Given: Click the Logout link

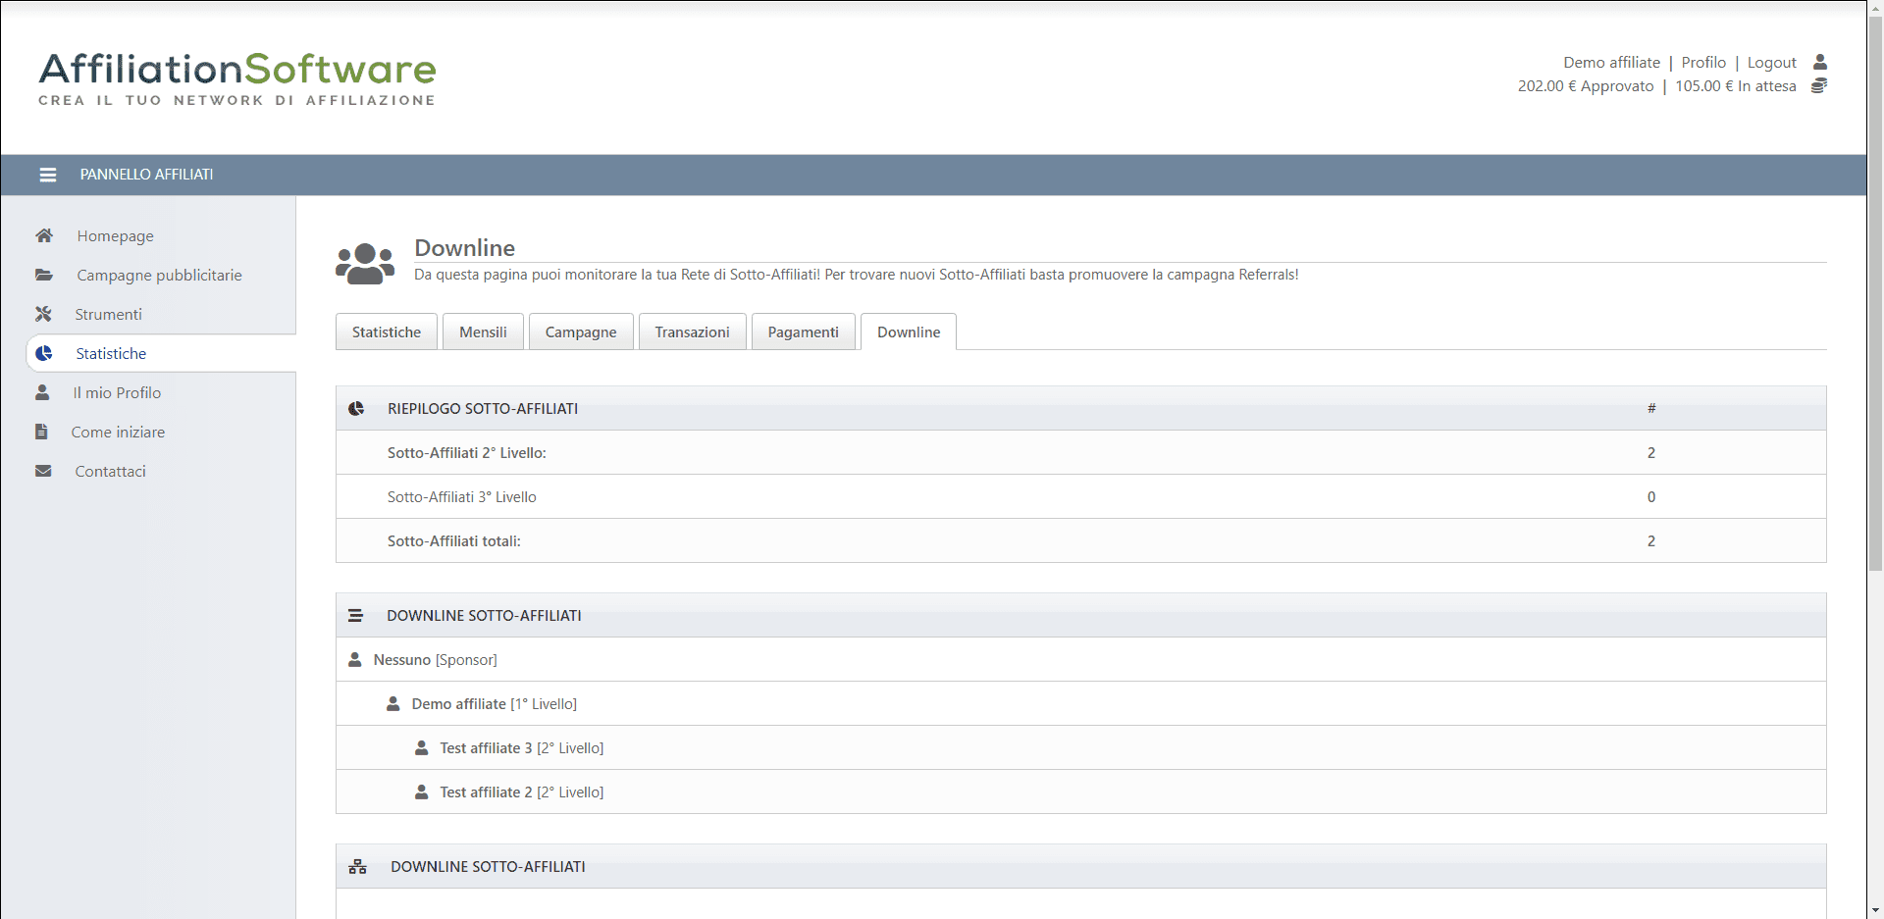Looking at the screenshot, I should [x=1771, y=63].
